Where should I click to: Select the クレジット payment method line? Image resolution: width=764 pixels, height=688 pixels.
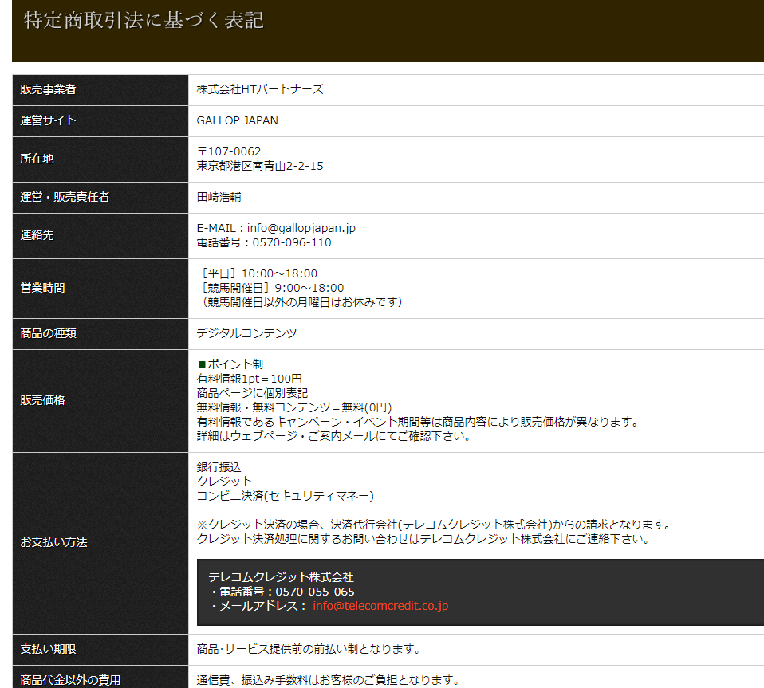click(x=225, y=482)
